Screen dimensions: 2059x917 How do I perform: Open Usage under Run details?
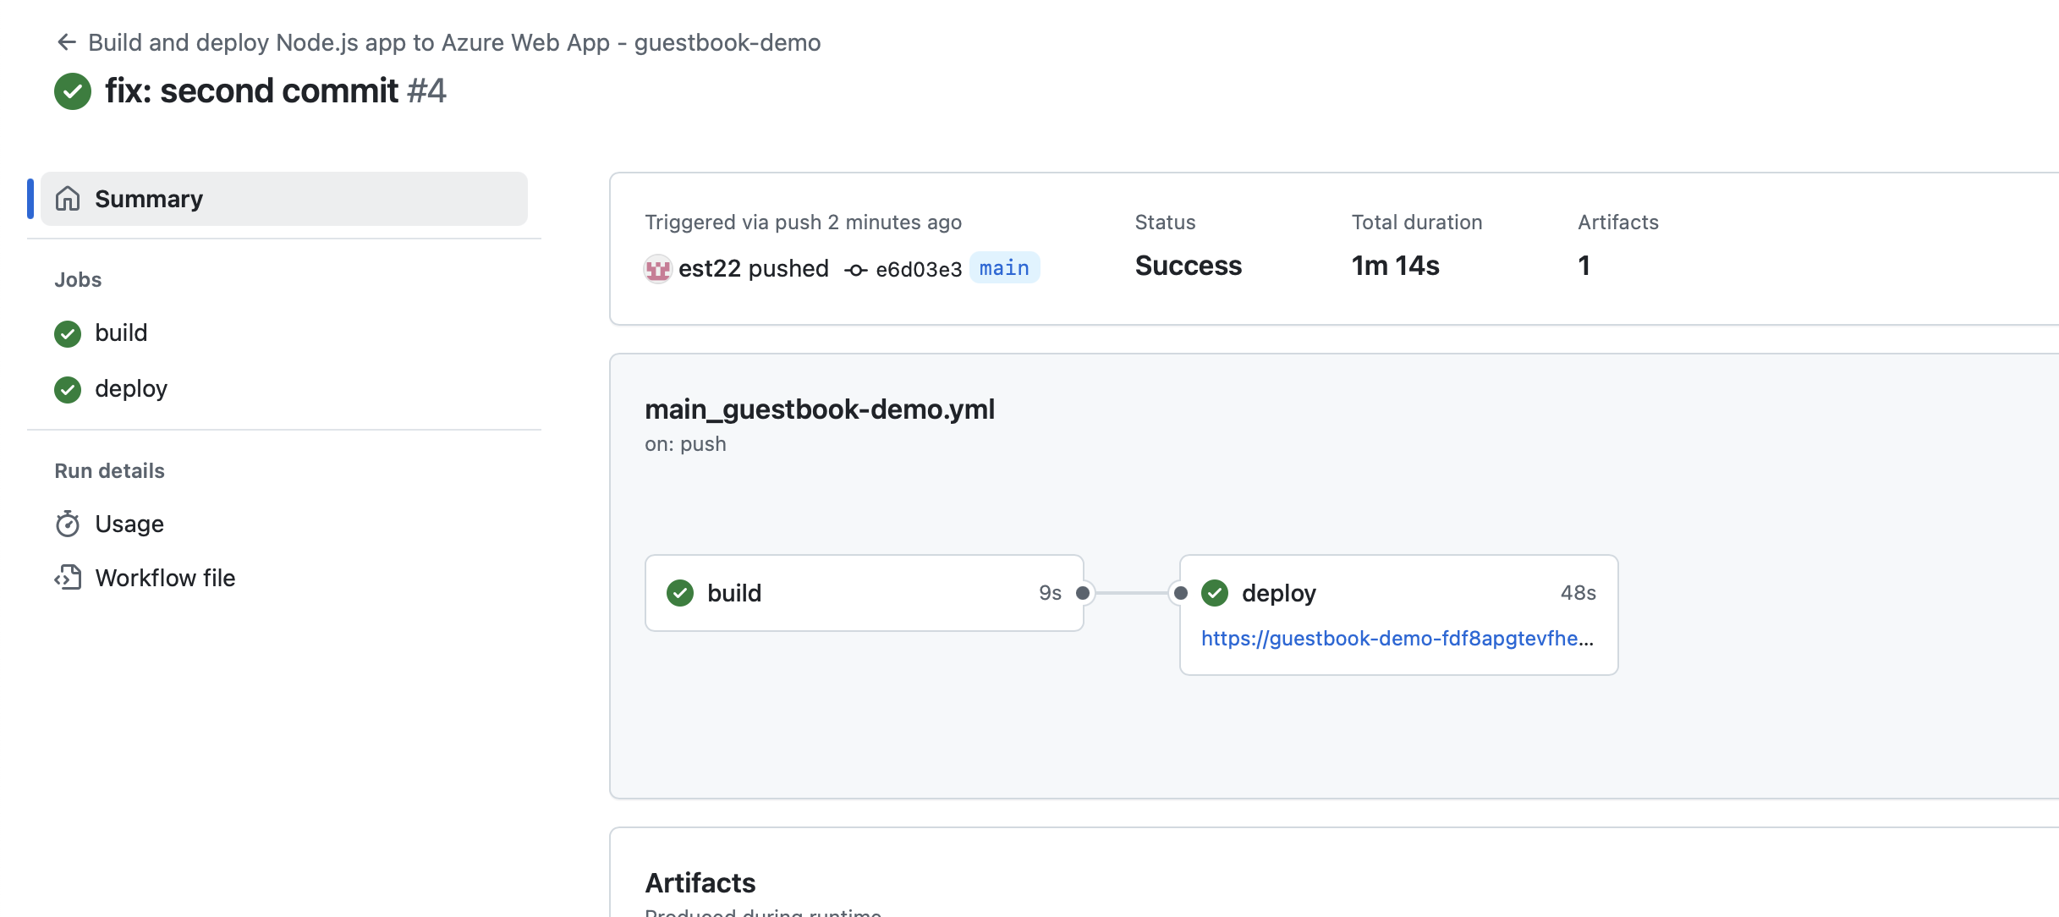(x=129, y=524)
